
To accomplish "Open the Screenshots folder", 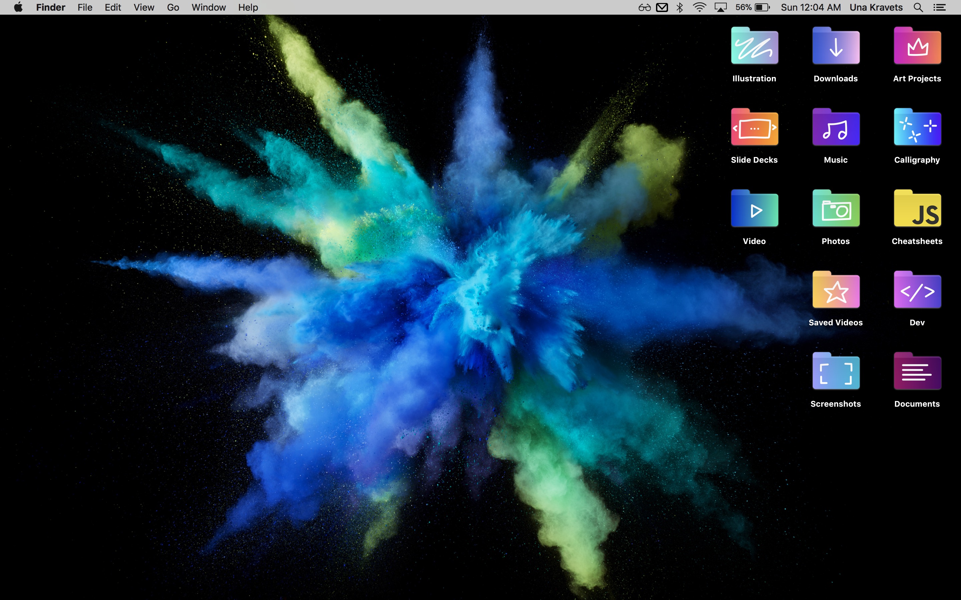I will 835,372.
